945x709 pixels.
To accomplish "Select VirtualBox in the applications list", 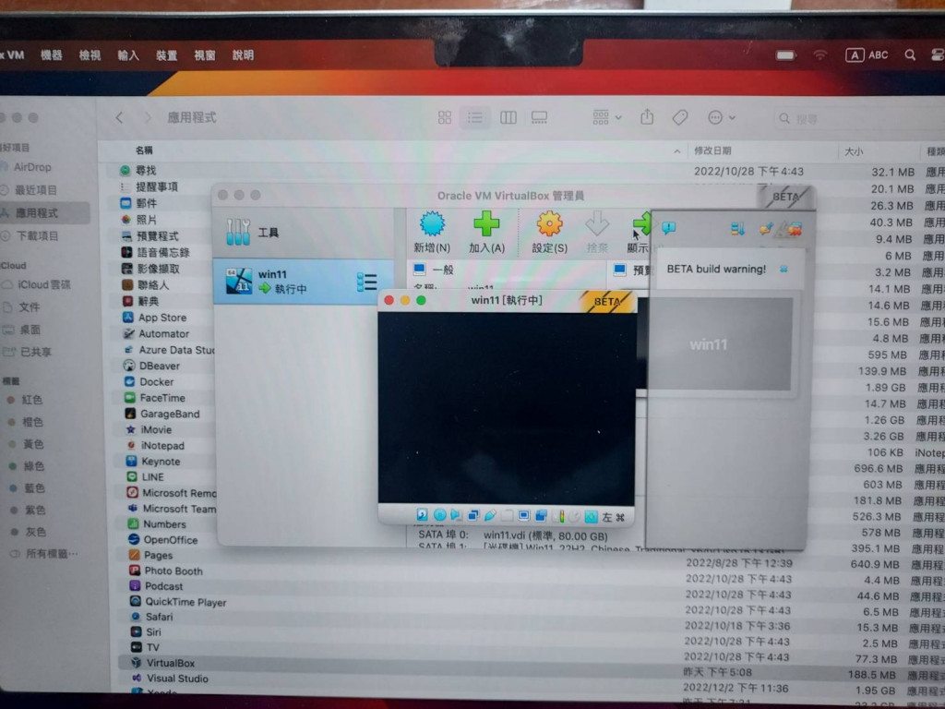I will (x=171, y=663).
